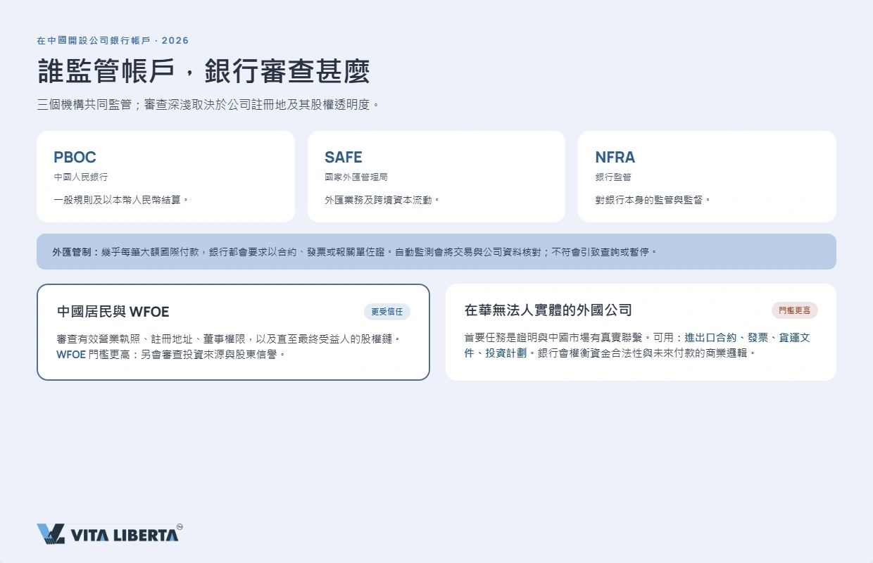Image resolution: width=873 pixels, height=563 pixels.
Task: Click the 在中國開設公司銀行帳戶 · 2026 overline
Action: pos(113,41)
